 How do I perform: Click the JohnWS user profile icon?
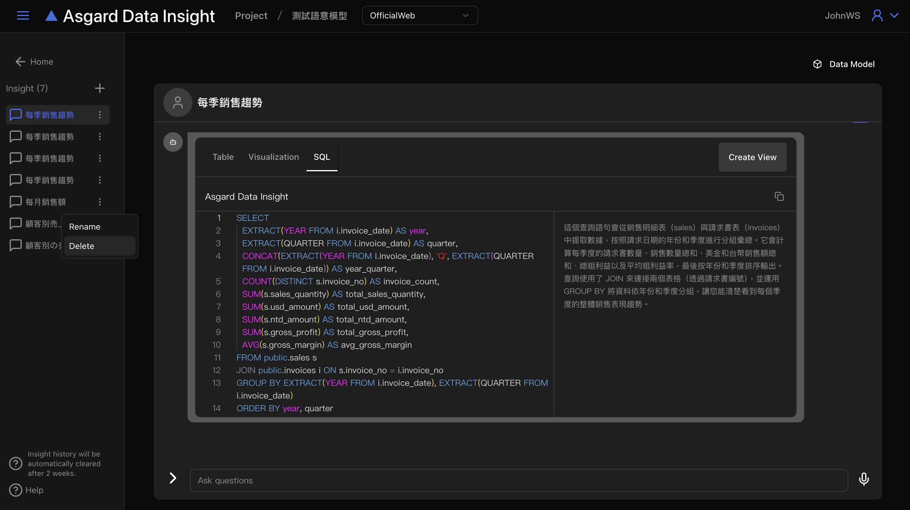pyautogui.click(x=877, y=15)
